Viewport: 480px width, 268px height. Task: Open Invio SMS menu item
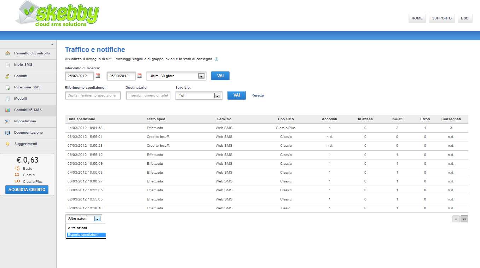[x=28, y=65]
